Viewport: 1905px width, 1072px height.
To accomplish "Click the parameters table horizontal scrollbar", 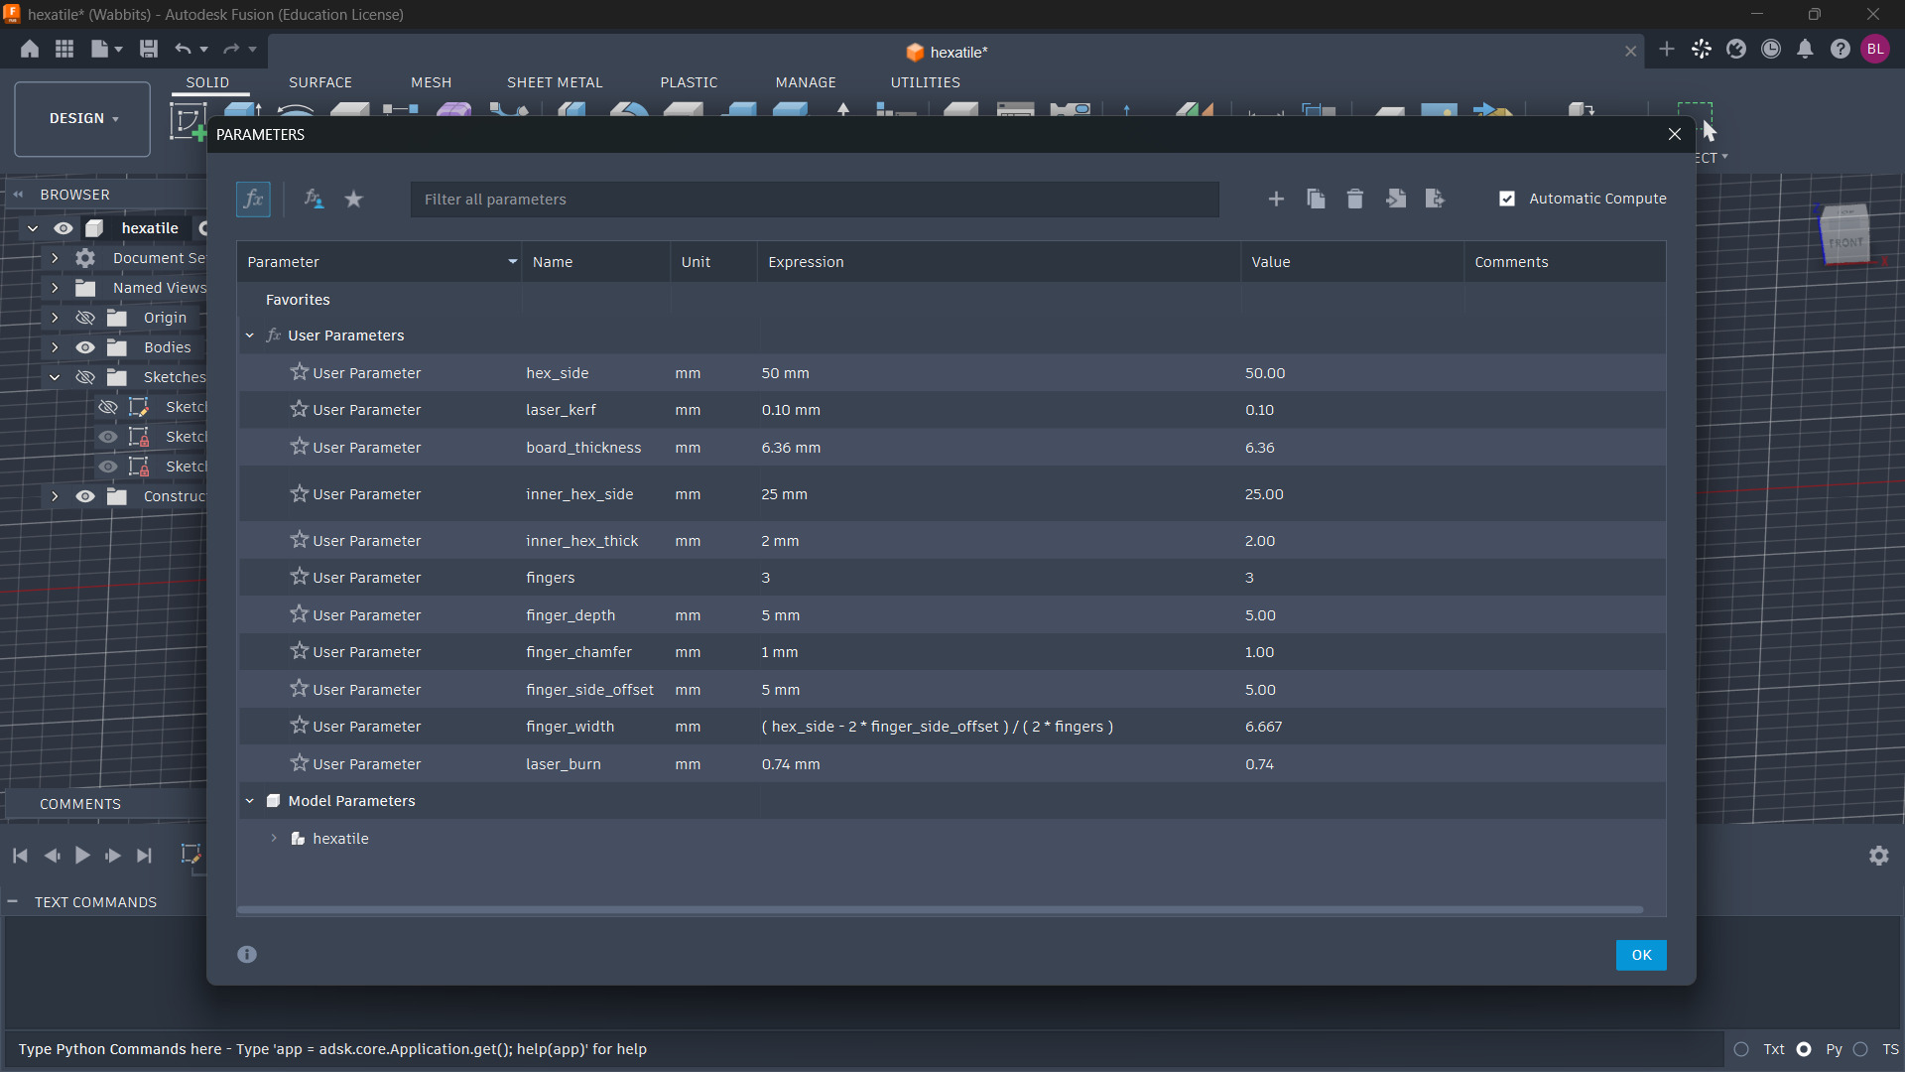I will coord(940,909).
